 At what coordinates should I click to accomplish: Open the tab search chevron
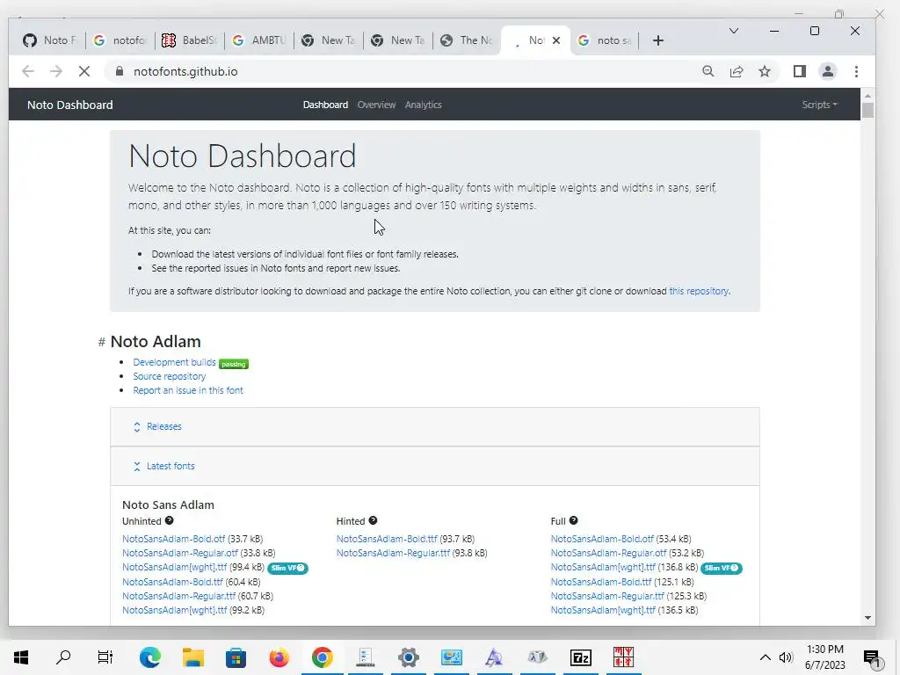point(734,31)
